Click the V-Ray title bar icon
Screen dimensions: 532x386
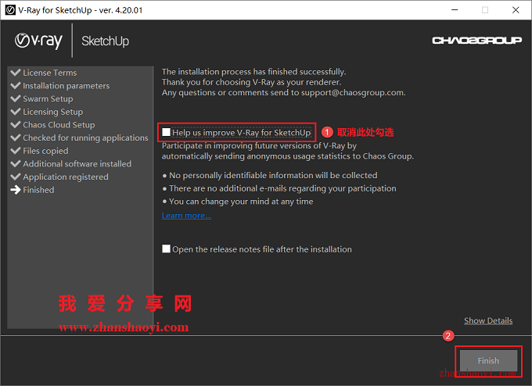(10, 10)
